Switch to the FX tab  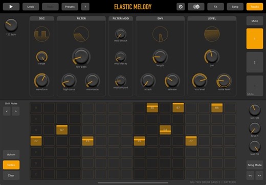[215, 7]
